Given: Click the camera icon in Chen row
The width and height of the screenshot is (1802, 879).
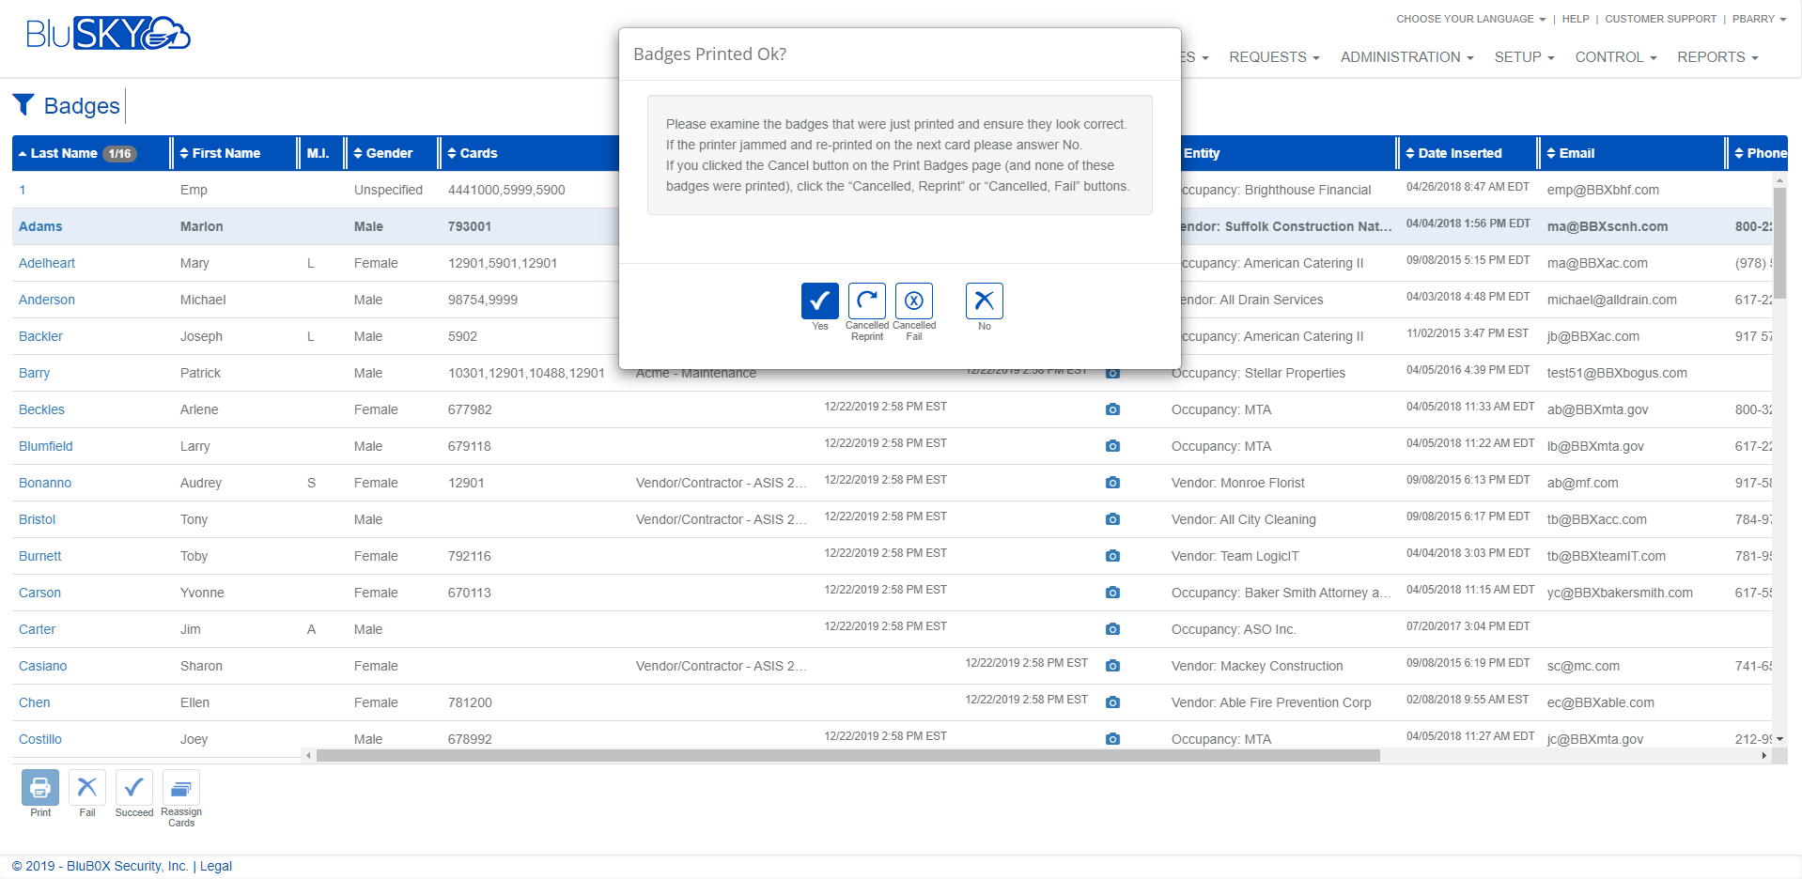Looking at the screenshot, I should pos(1112,702).
